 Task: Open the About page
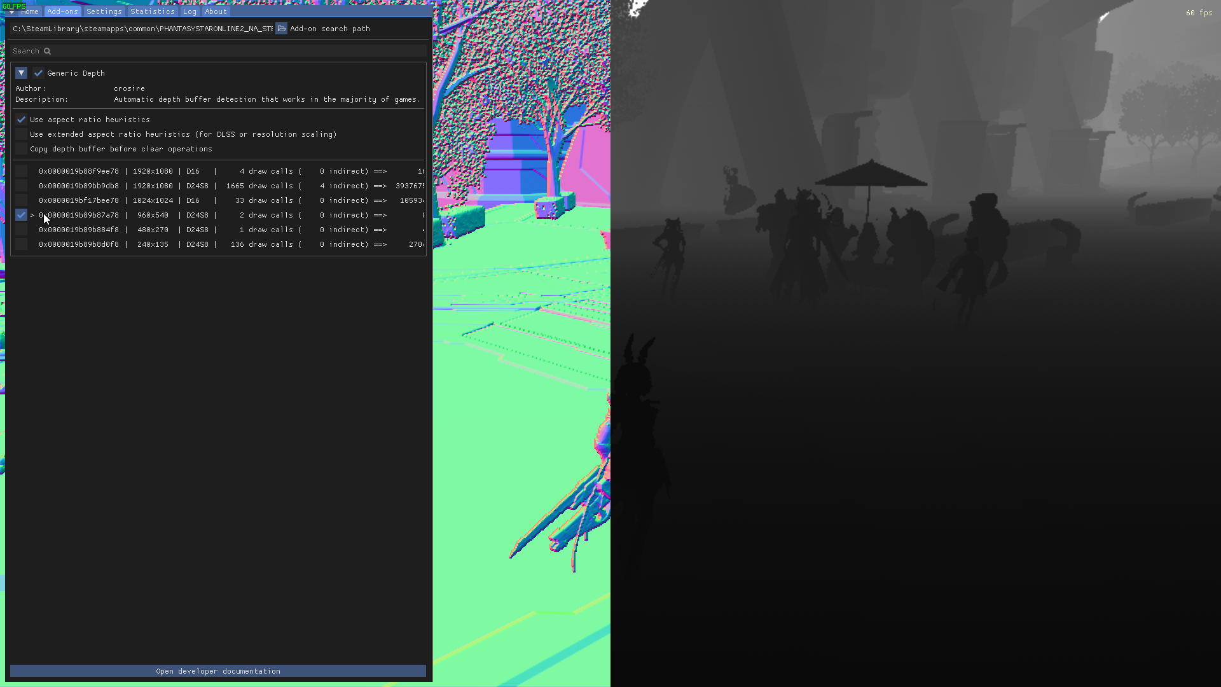(216, 11)
